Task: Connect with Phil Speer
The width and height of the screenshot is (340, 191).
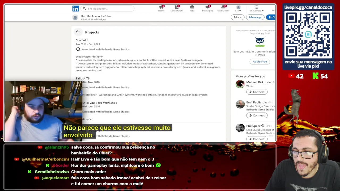Action: (x=257, y=139)
